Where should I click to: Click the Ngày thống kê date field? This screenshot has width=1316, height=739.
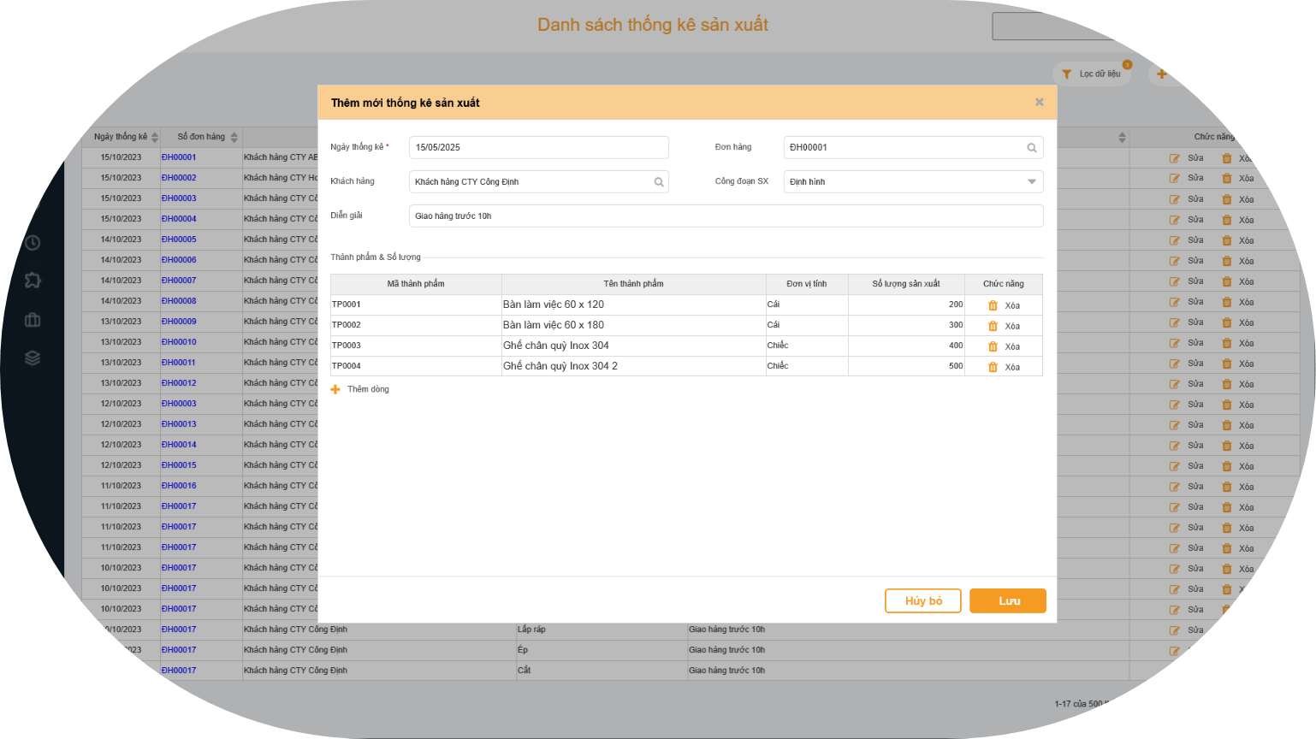pyautogui.click(x=538, y=147)
